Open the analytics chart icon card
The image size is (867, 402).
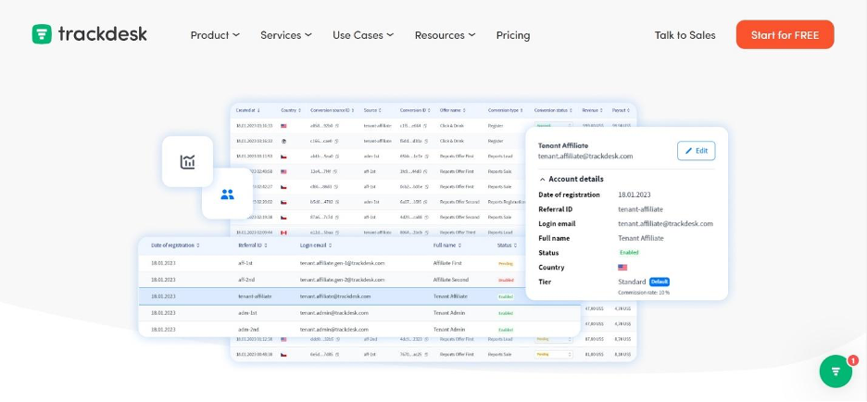(x=187, y=161)
